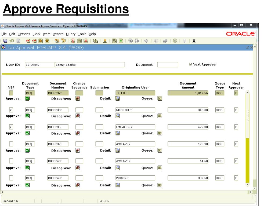The width and height of the screenshot is (275, 206).
Task: Click the records list scroll-up arrow
Action: pos(247,93)
